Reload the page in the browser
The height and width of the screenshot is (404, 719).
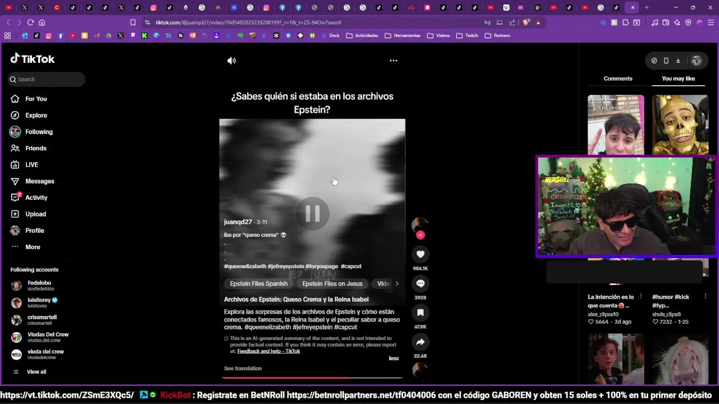click(x=30, y=22)
